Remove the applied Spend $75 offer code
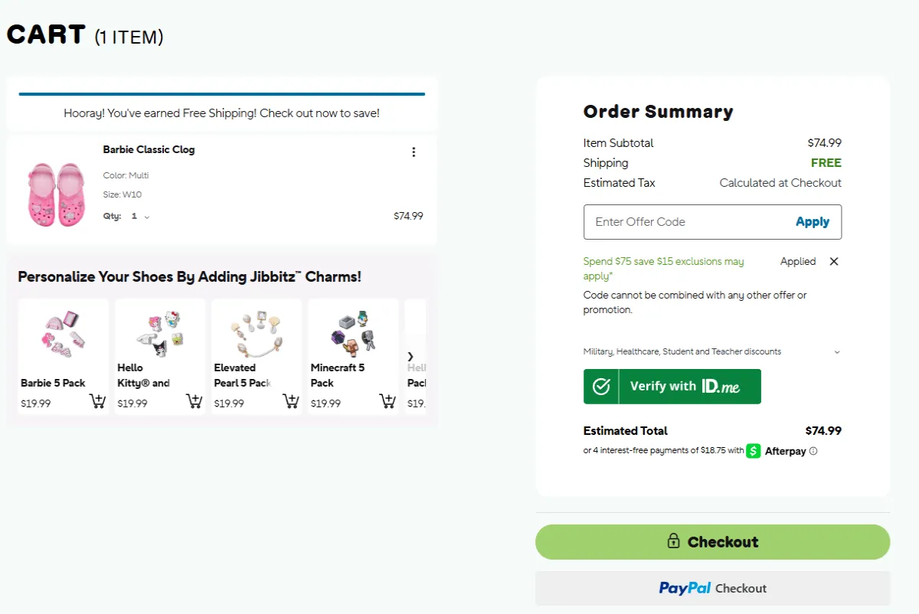 click(x=833, y=261)
